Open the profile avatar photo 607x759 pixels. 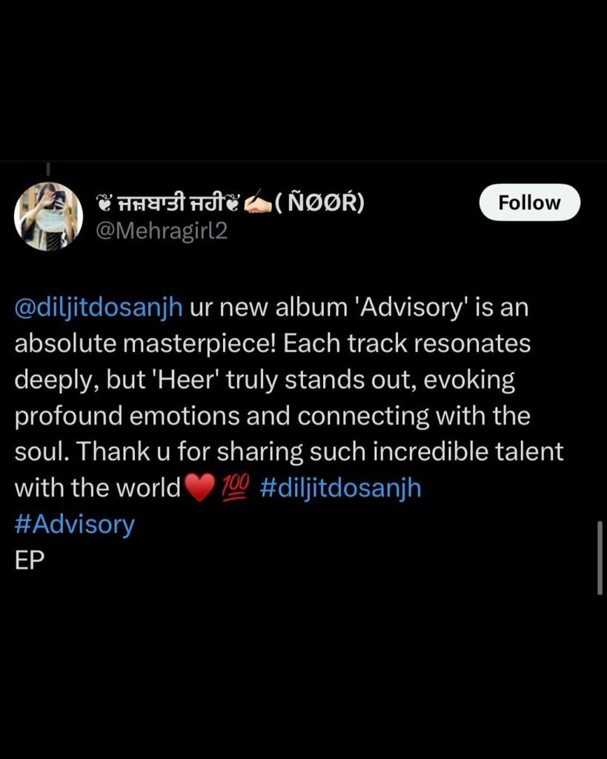point(48,216)
